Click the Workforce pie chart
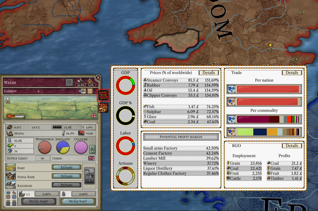 (45, 147)
